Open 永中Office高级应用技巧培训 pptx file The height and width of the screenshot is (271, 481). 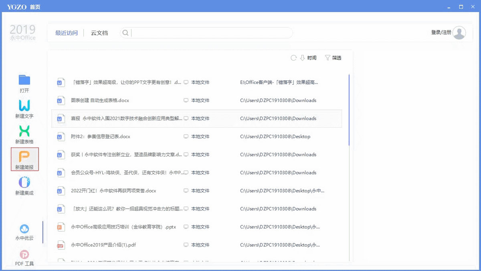pyautogui.click(x=123, y=227)
